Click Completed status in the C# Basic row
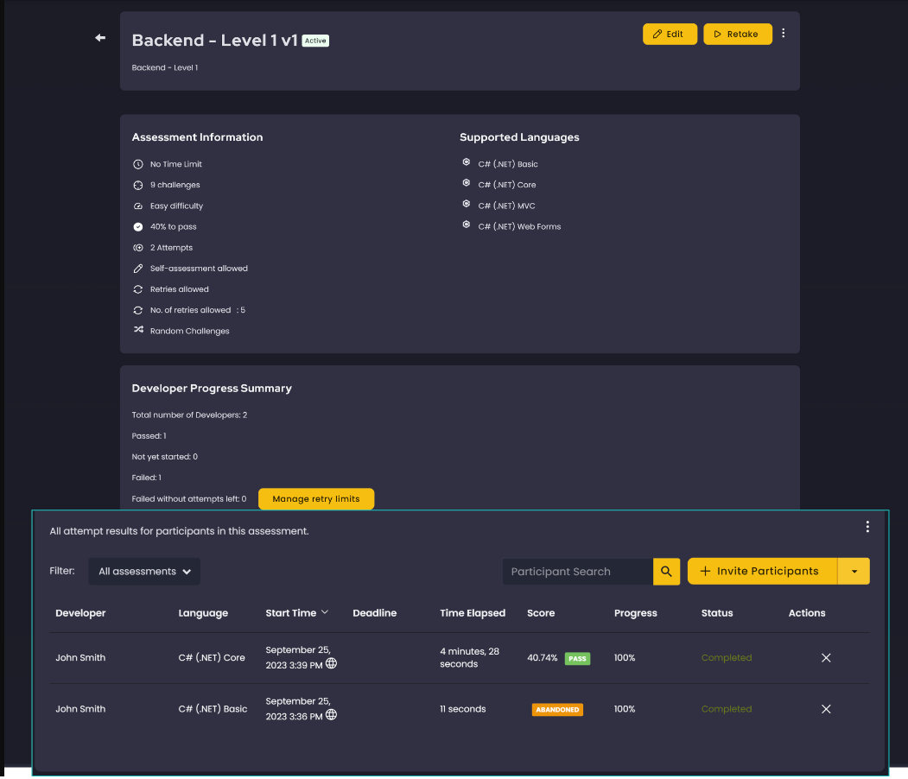Viewport: 908px width, 779px height. click(727, 709)
